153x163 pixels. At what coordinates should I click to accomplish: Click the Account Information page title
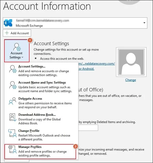(x=47, y=6)
